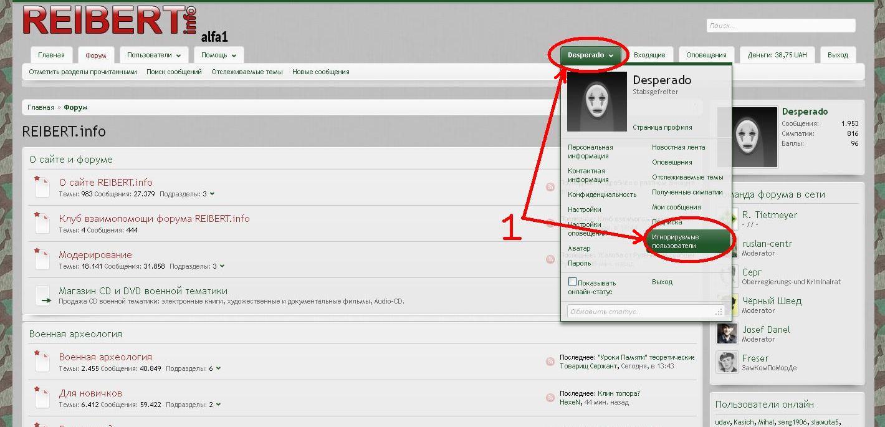Viewport: 885px width, 427px height.
Task: Open Freser's avatar
Action: [x=727, y=363]
